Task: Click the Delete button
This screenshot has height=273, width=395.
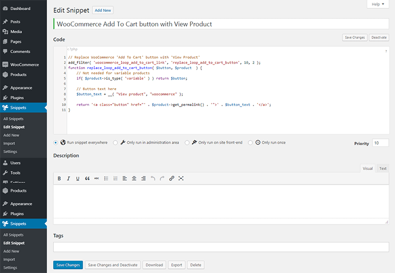Action: click(196, 265)
